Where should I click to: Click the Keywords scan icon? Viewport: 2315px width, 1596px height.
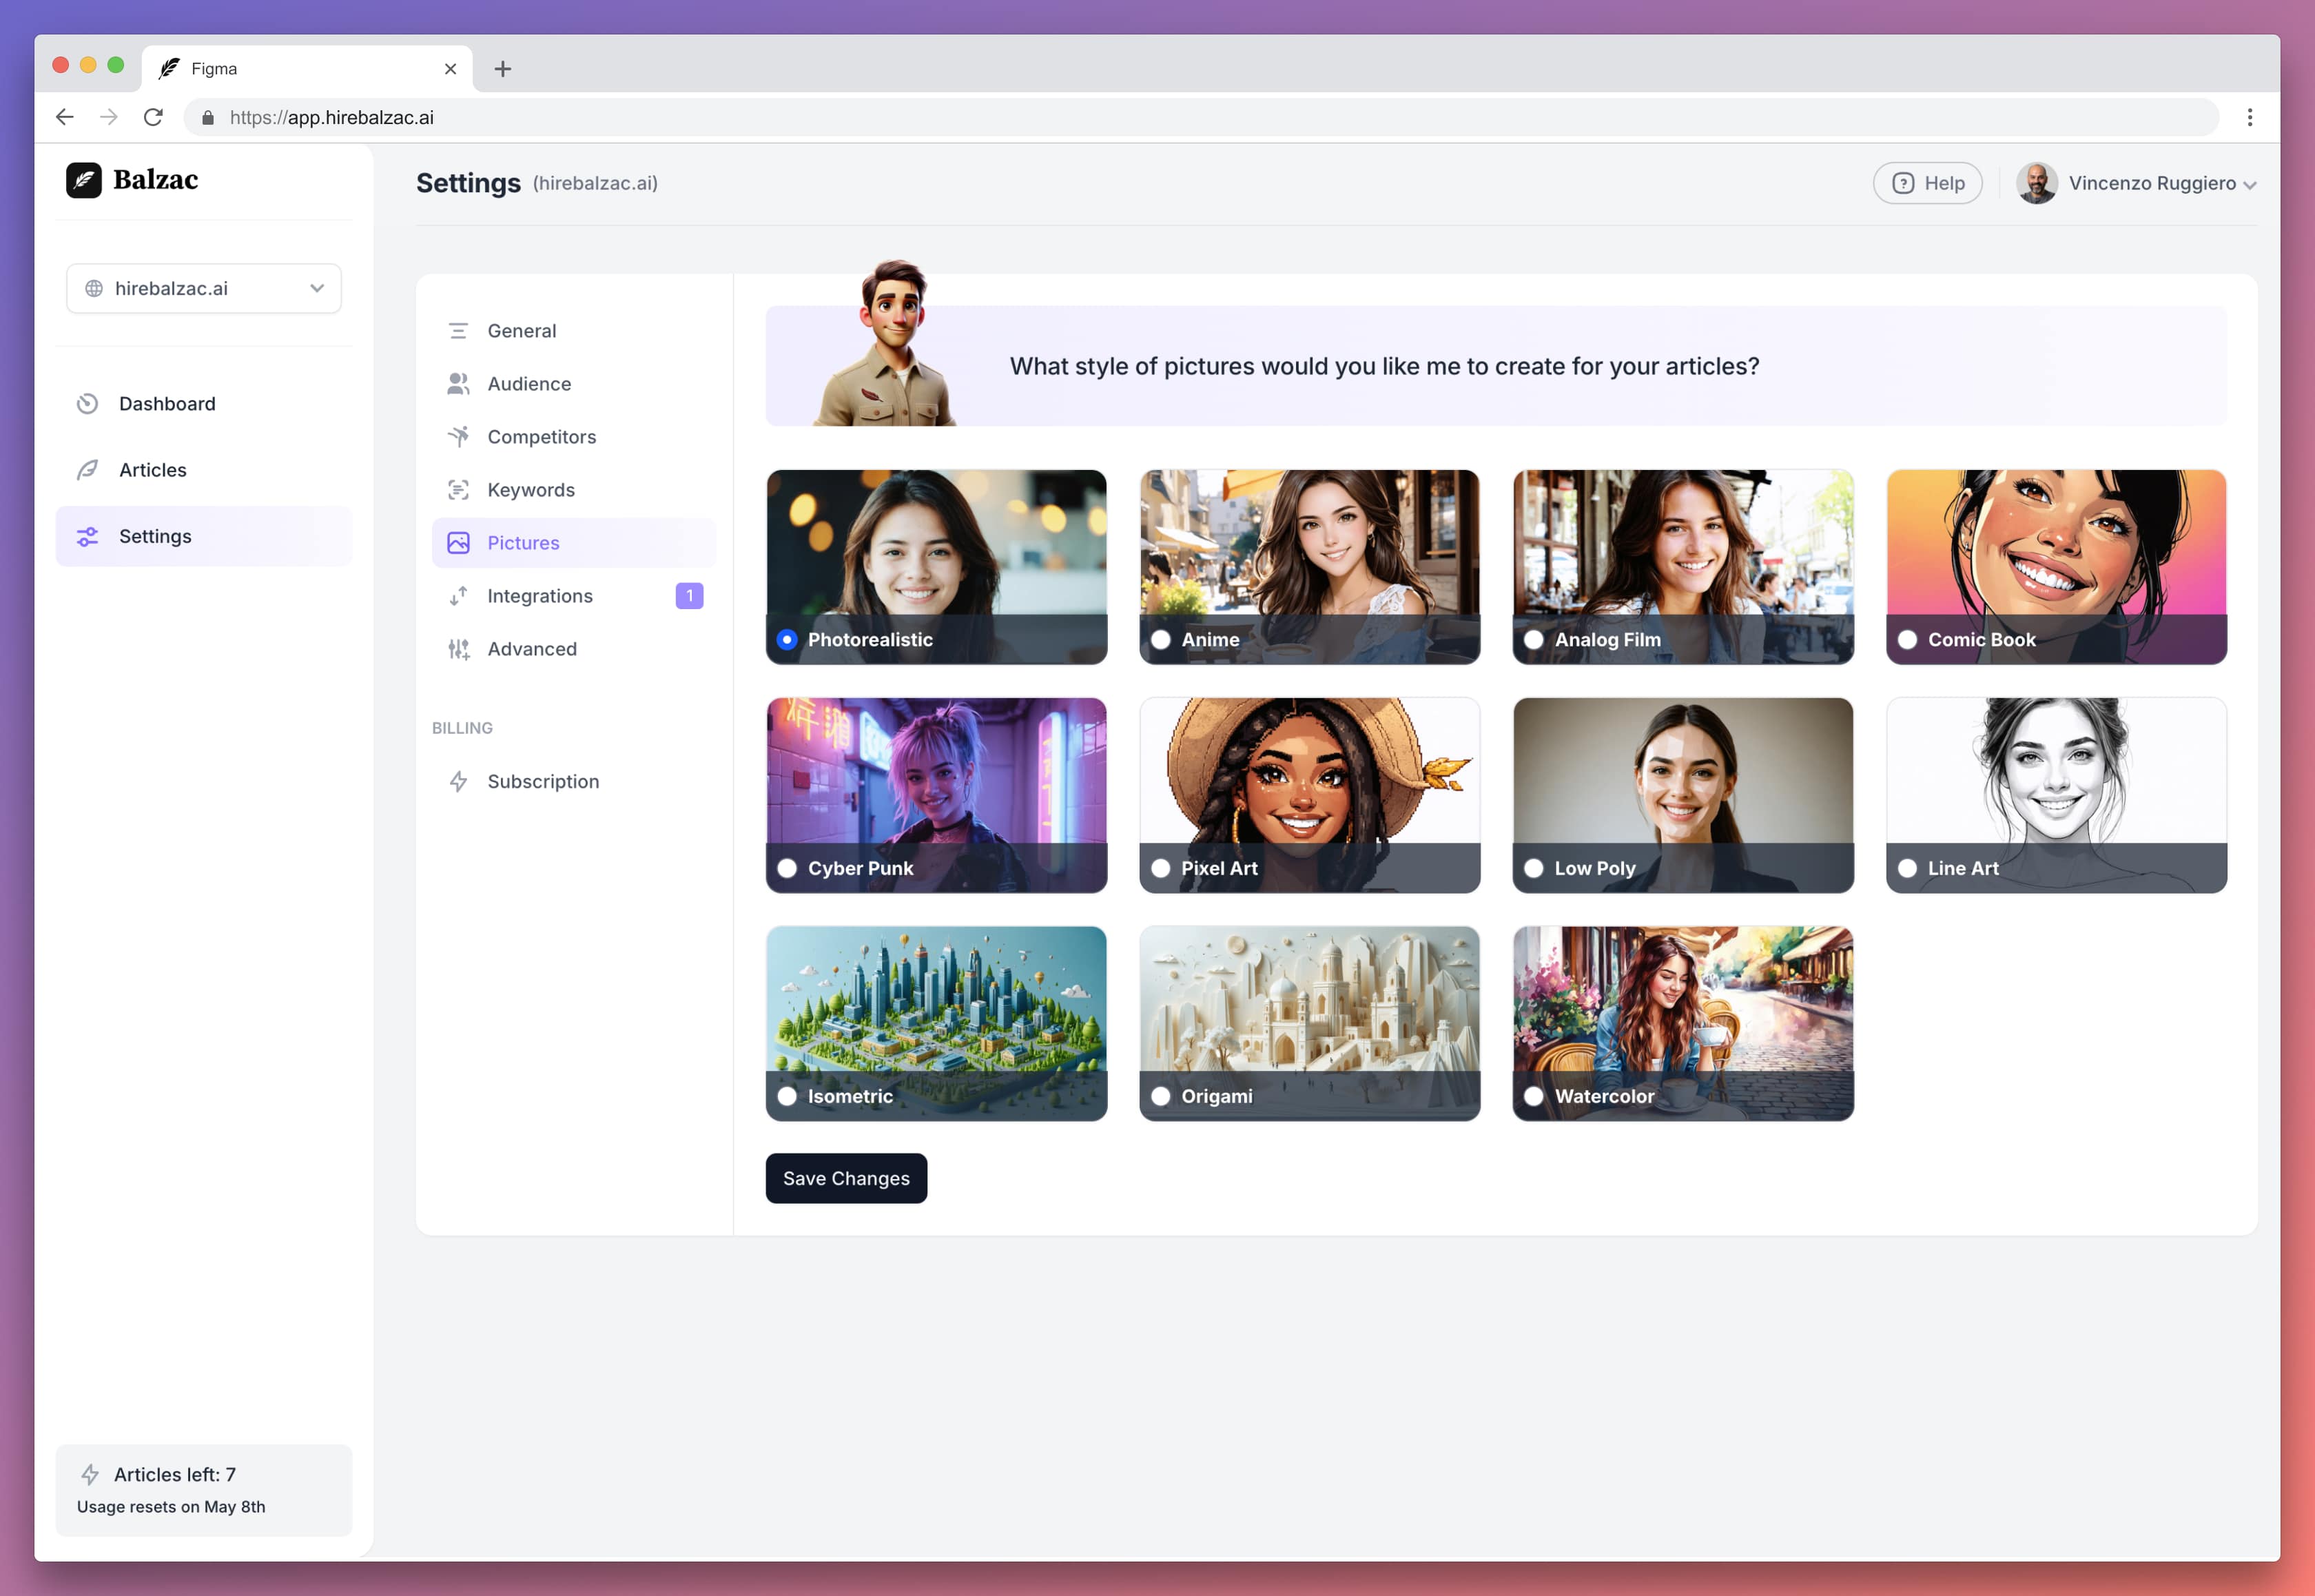click(459, 490)
